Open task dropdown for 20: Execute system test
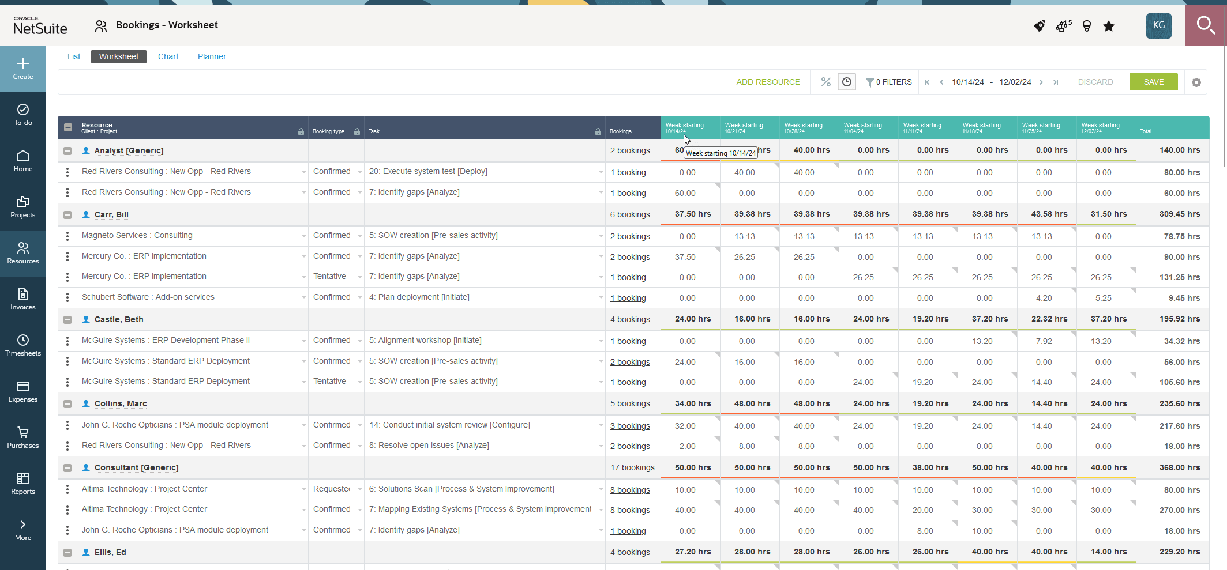Screen dimensions: 1227x570 [601, 172]
